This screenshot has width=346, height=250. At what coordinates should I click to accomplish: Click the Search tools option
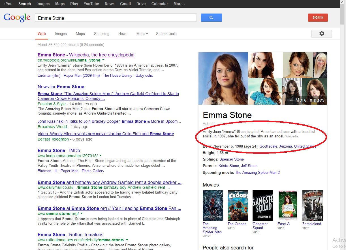(166, 34)
